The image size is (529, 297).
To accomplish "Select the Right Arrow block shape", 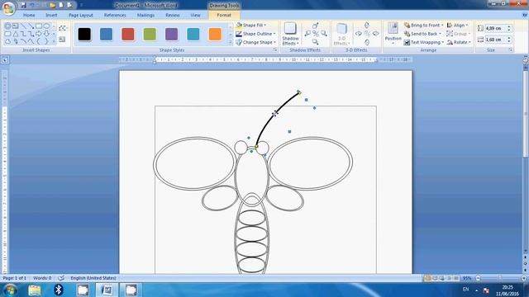I will (x=39, y=34).
